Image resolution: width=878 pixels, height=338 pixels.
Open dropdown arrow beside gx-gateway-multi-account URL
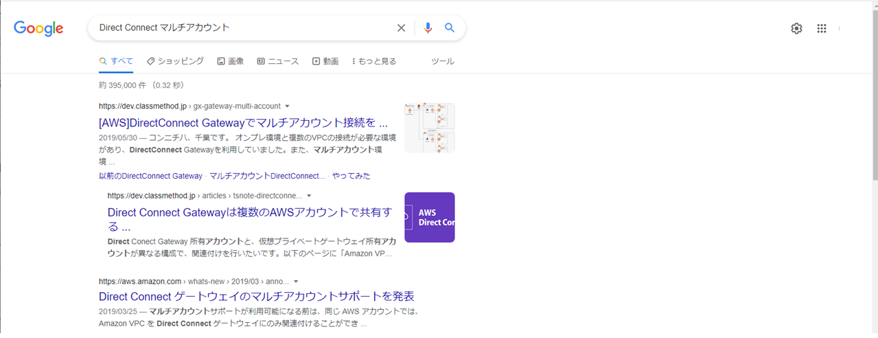click(x=287, y=106)
